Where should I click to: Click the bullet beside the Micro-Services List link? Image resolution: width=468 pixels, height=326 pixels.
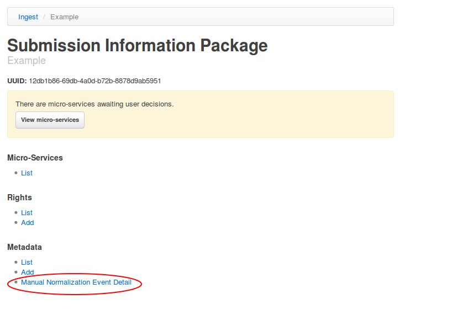coord(15,173)
